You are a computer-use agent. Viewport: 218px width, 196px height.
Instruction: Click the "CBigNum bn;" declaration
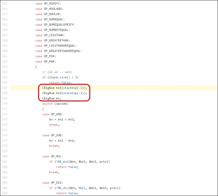click(52, 98)
